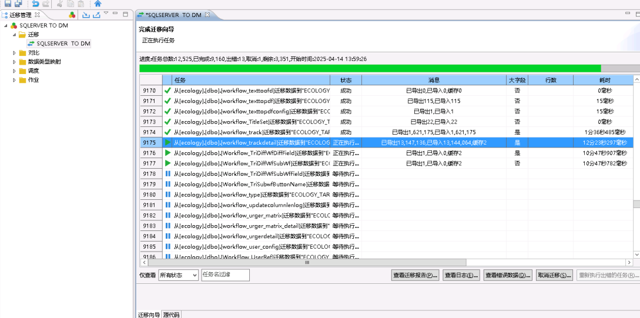Click the 查看错误数据(D)... button
Viewport: 640px width, 318px height.
coord(508,275)
